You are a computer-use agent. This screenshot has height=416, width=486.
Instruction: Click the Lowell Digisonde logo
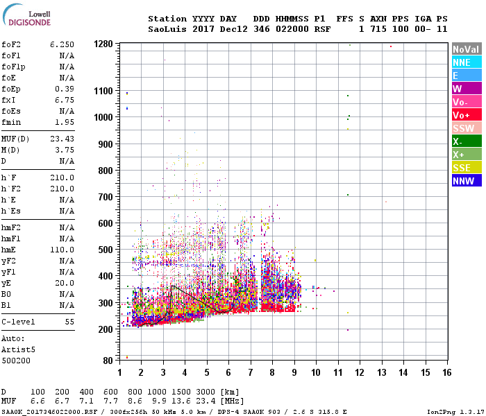pyautogui.click(x=26, y=15)
